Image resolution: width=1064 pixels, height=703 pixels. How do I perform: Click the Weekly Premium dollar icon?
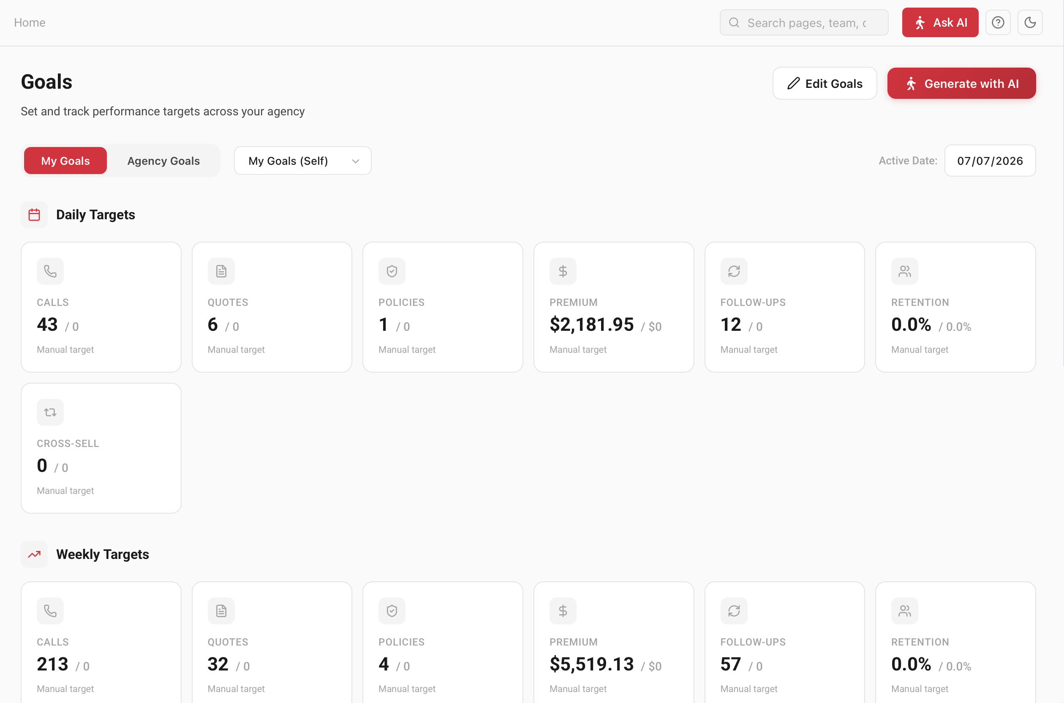click(563, 610)
